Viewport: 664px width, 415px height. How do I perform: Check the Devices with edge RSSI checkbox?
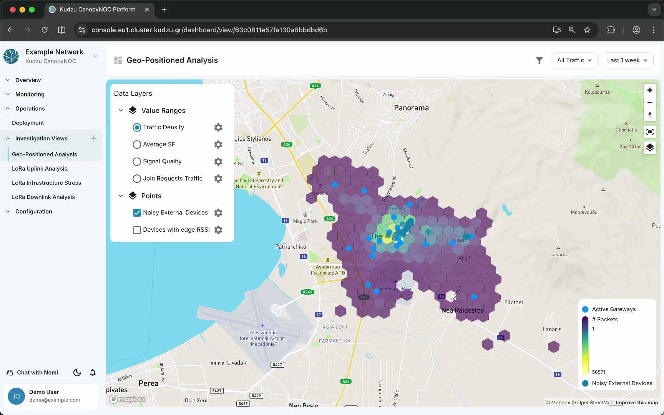tap(137, 230)
